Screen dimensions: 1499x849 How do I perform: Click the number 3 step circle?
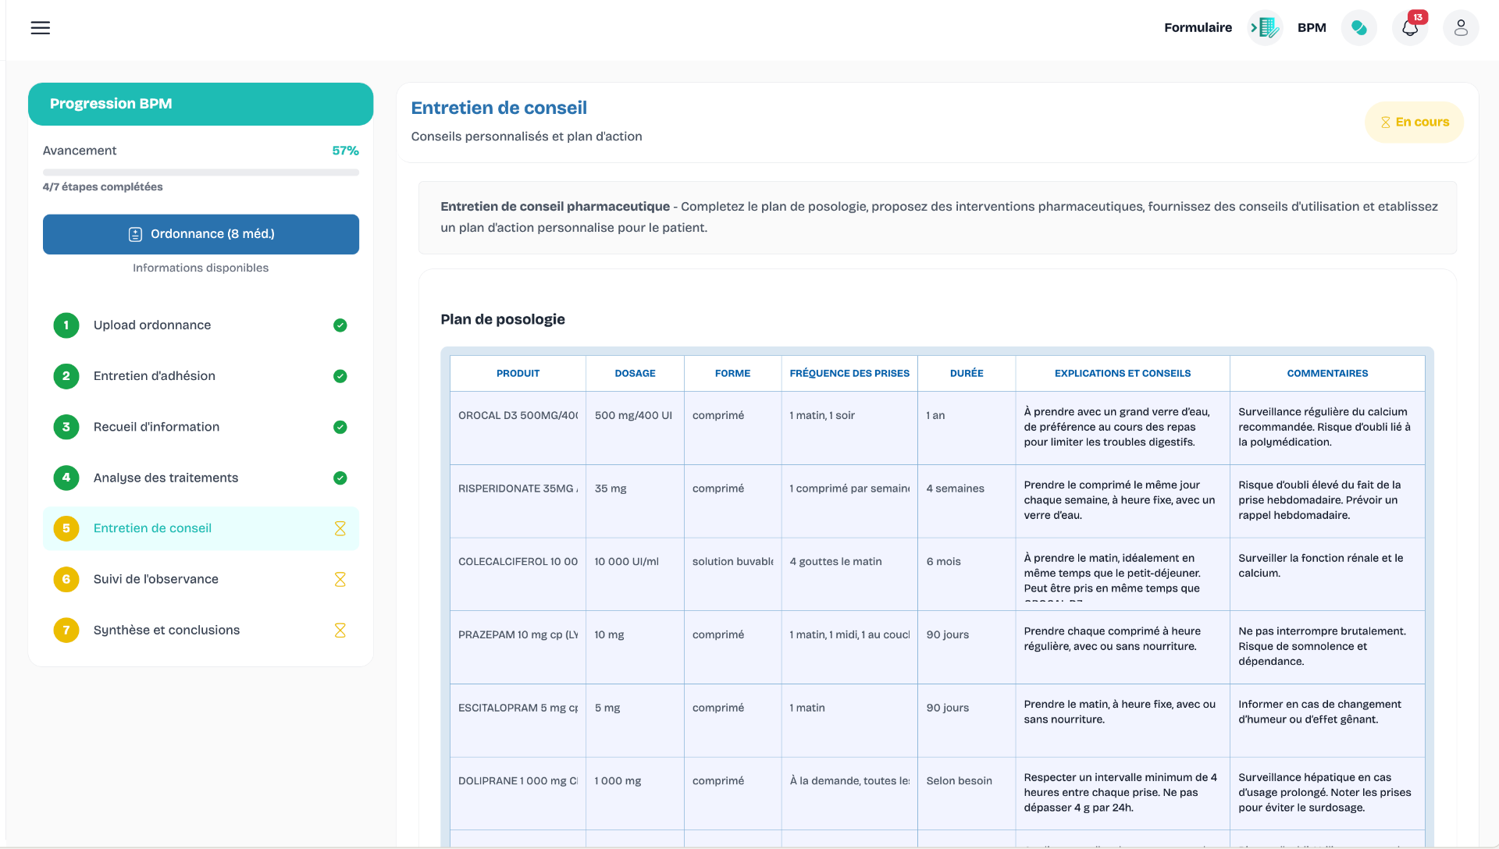coord(66,427)
